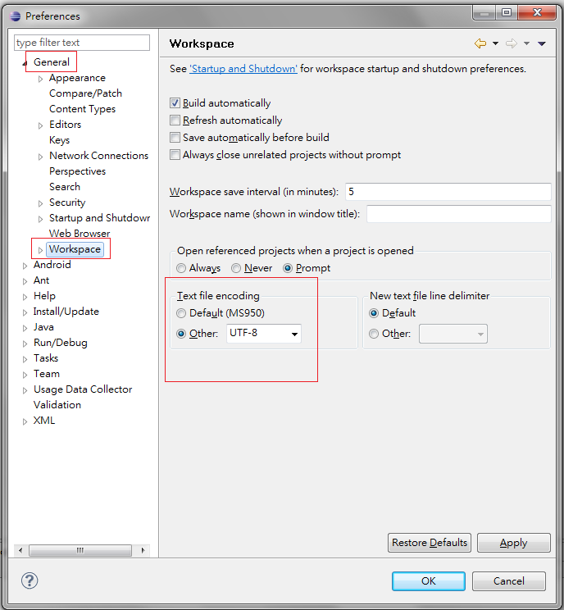This screenshot has height=610, width=564.
Task: Click the back navigation arrow icon
Action: click(x=480, y=43)
